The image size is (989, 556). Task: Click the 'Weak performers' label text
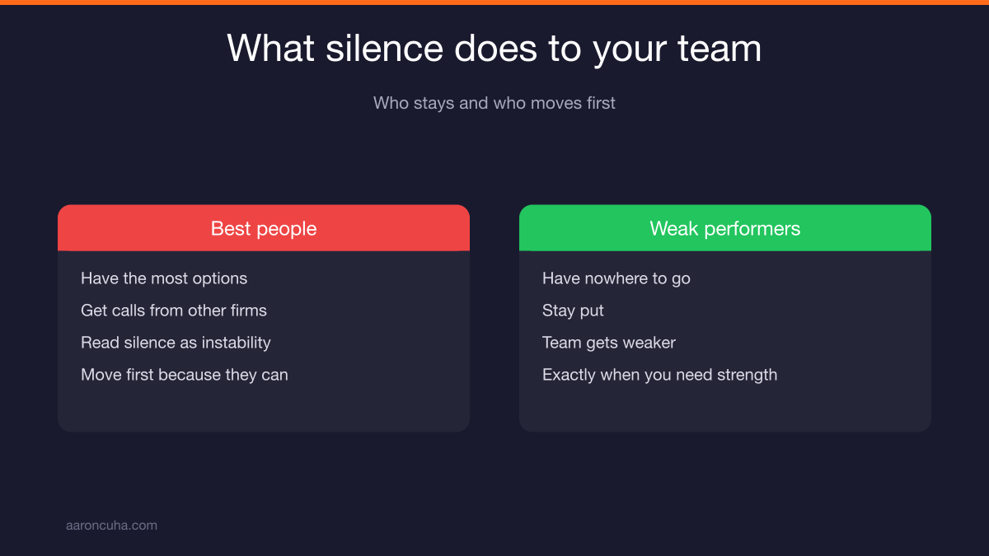pyautogui.click(x=725, y=228)
